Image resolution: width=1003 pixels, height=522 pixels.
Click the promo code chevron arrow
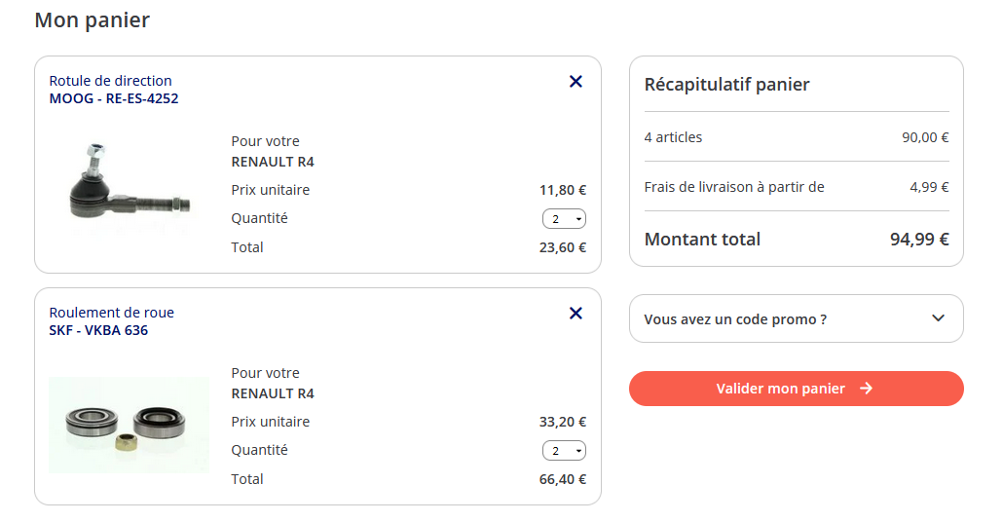pos(938,318)
